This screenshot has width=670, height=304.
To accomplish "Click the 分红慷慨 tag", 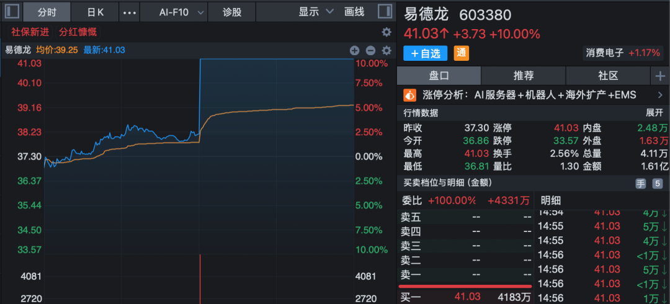I will click(x=78, y=32).
